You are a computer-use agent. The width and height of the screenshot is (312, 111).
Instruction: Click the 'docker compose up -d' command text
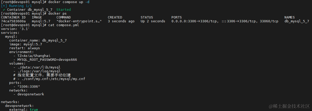69,2
